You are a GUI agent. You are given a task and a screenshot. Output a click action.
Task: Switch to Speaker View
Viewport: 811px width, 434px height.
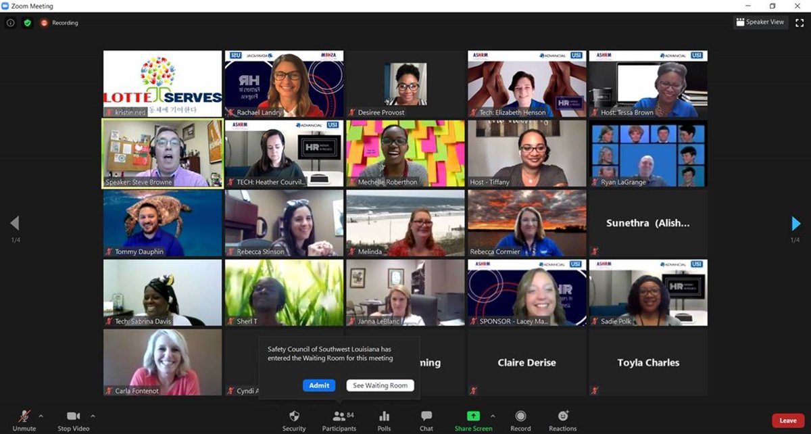coord(761,22)
